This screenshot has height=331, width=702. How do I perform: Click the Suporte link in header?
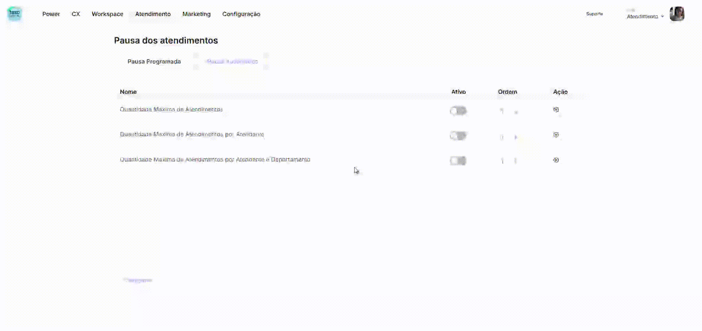[x=594, y=14]
